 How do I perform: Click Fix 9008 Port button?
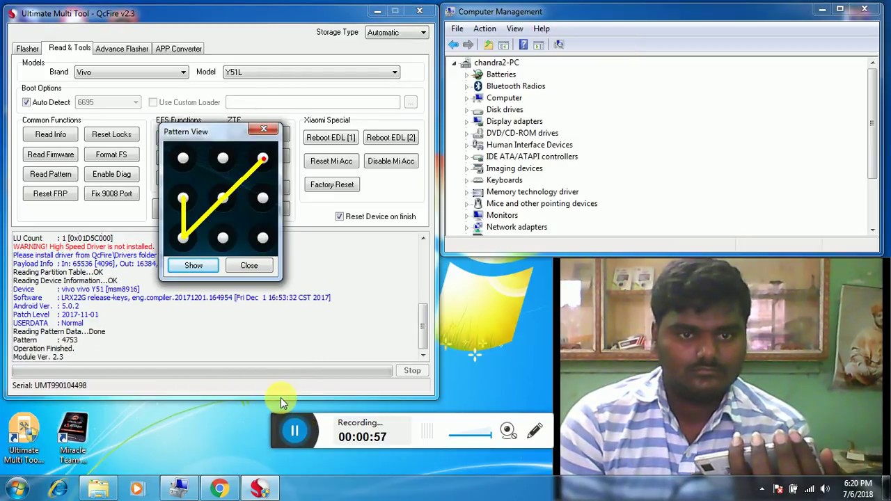(111, 193)
